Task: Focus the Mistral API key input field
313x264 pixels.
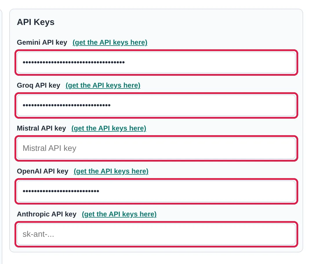Action: click(156, 148)
